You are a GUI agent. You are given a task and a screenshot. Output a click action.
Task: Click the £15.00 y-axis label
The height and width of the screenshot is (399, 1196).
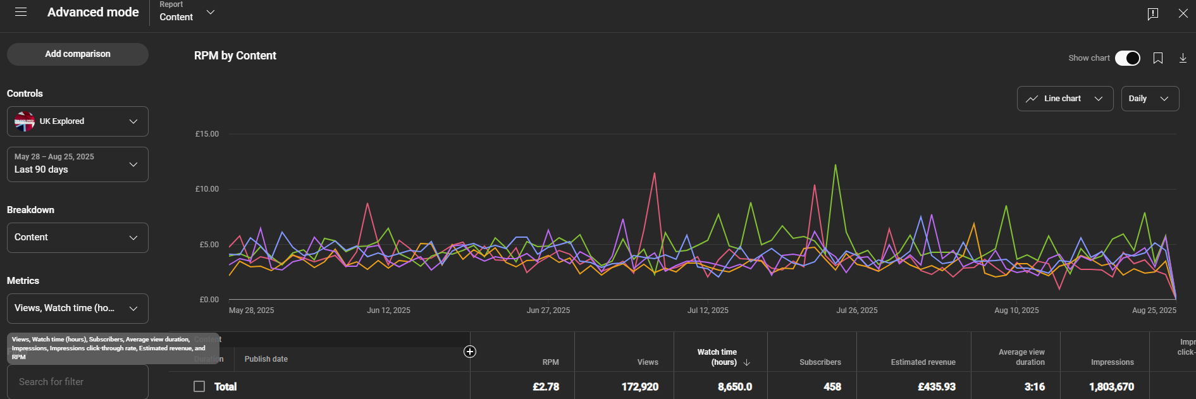pos(207,134)
